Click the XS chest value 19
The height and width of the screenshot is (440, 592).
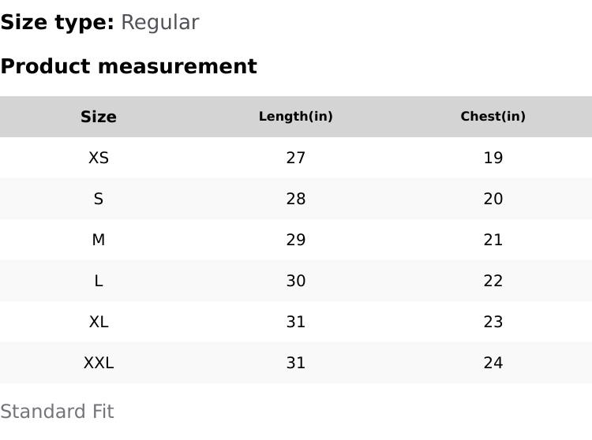pos(493,158)
